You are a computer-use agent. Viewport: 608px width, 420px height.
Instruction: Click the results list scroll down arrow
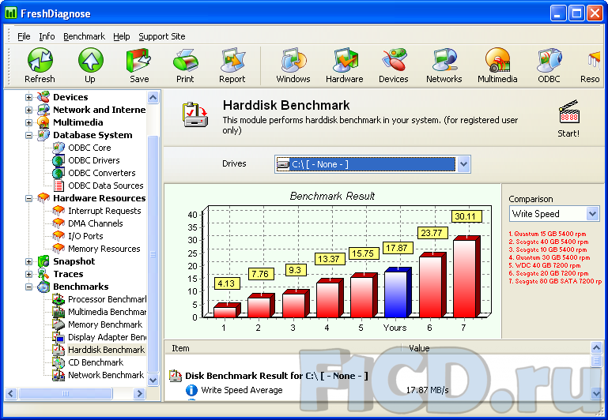596,394
